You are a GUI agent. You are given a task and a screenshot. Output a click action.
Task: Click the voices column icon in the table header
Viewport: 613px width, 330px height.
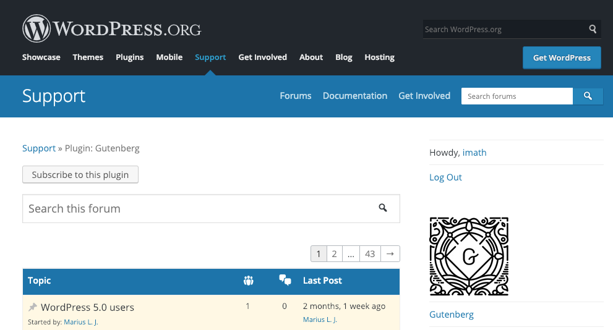click(x=248, y=281)
